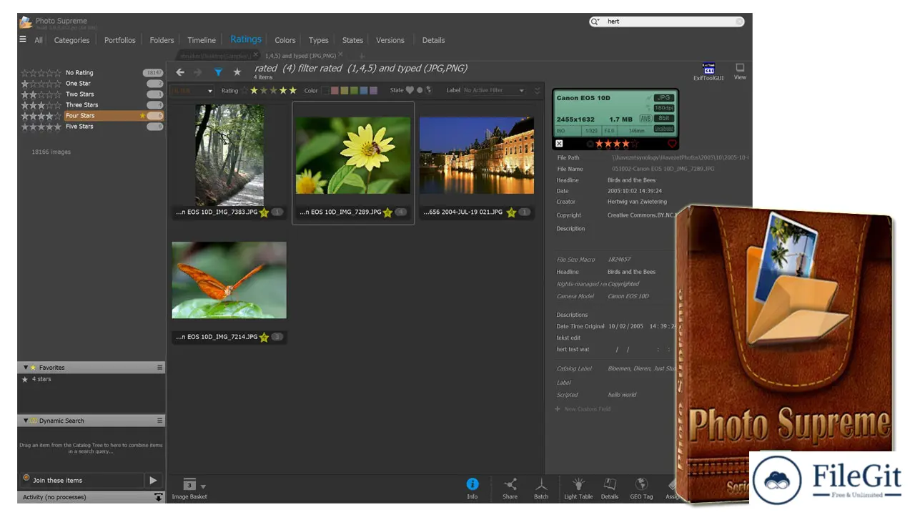Click the search field containing hert

[668, 21]
